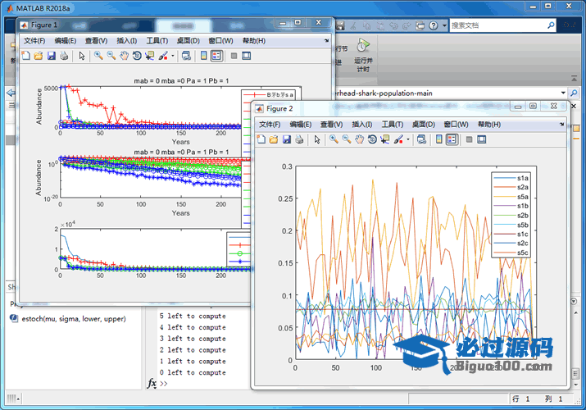Open the current folder path dropdown
This screenshot has height=410, width=586.
pos(564,93)
